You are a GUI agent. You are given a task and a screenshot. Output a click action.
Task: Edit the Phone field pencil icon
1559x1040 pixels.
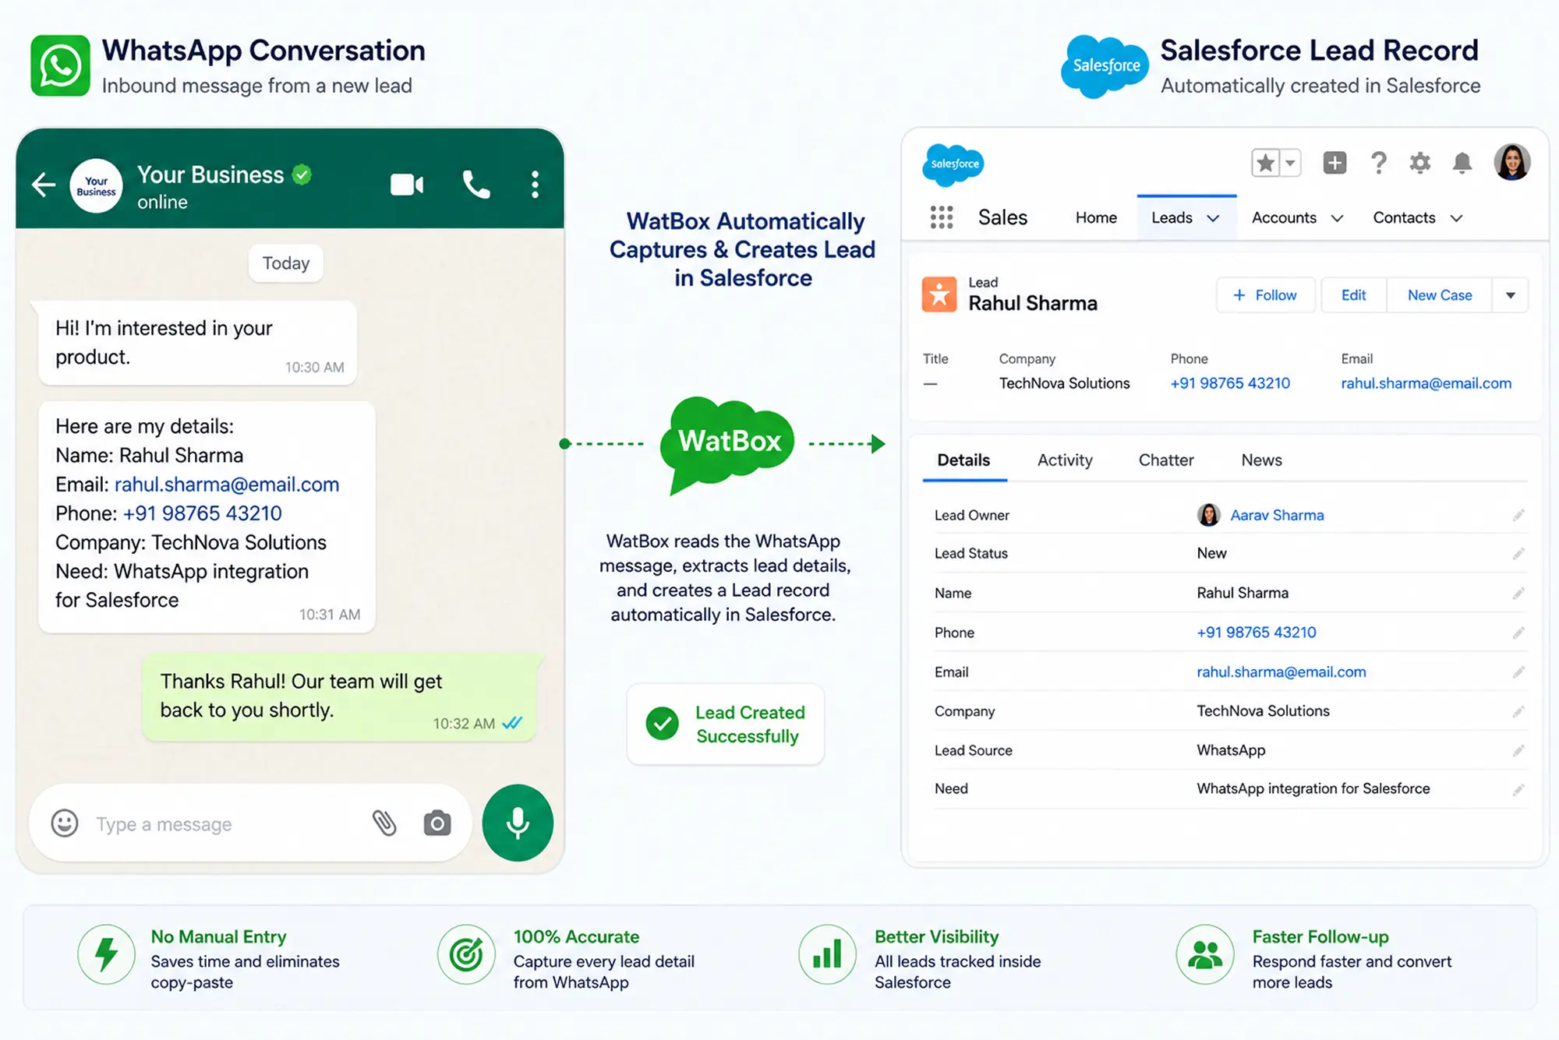1518,633
